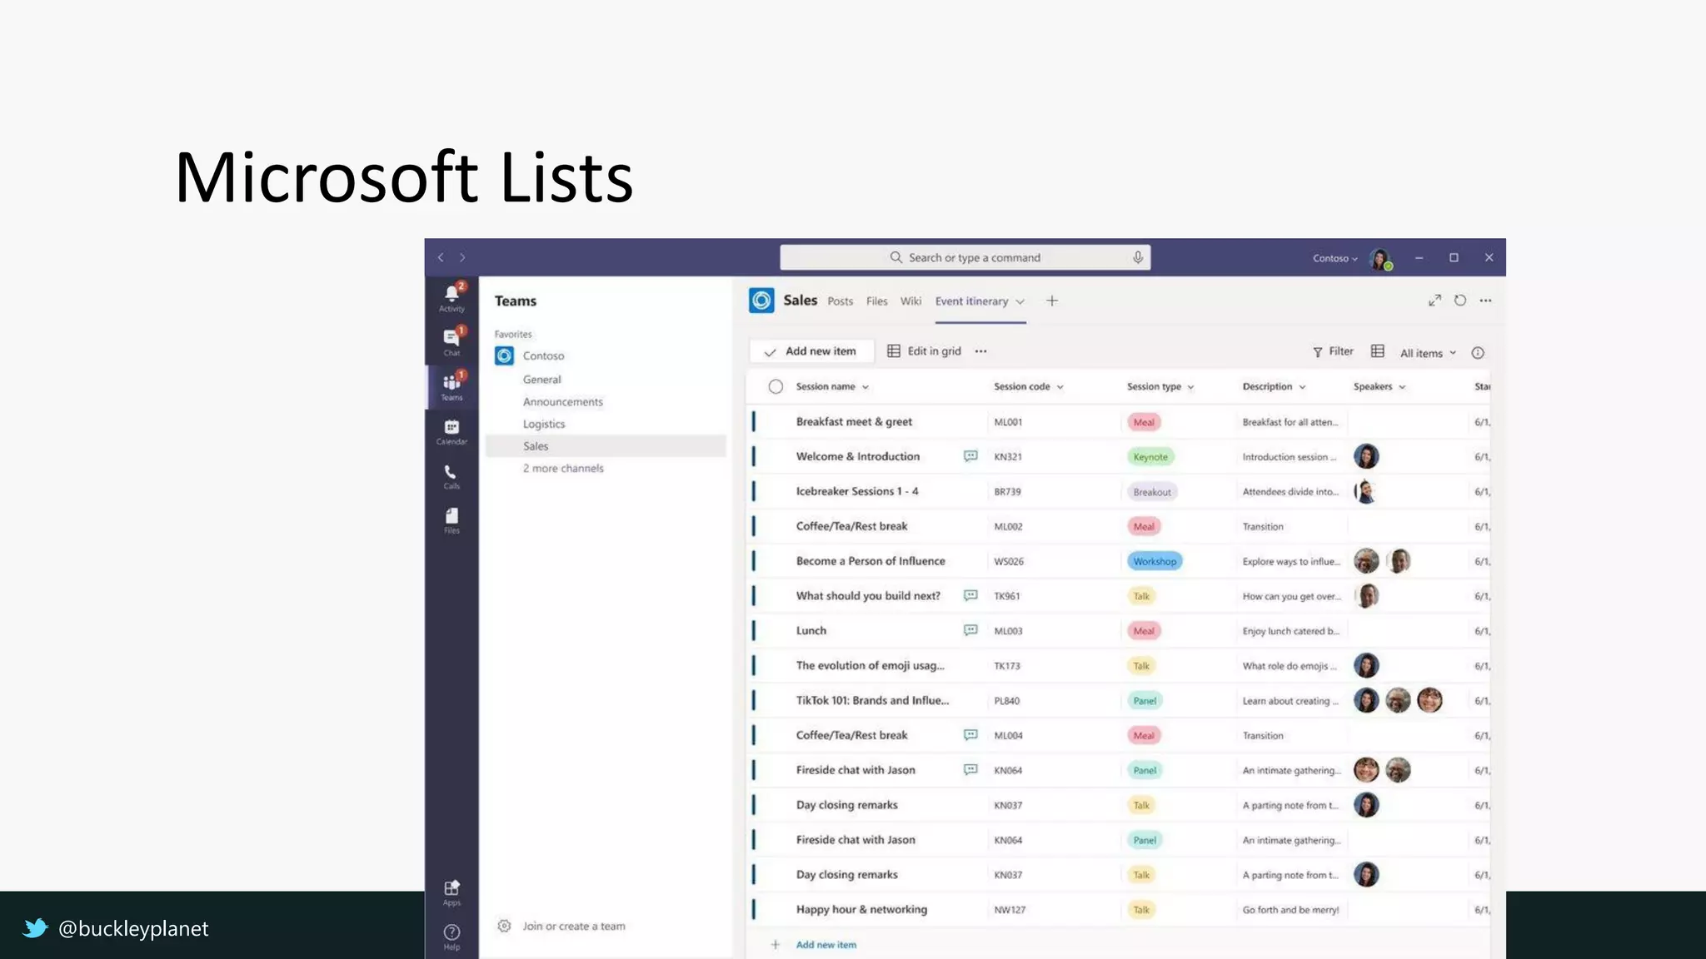This screenshot has height=959, width=1706.
Task: Open the All items view dropdown
Action: [x=1429, y=353]
